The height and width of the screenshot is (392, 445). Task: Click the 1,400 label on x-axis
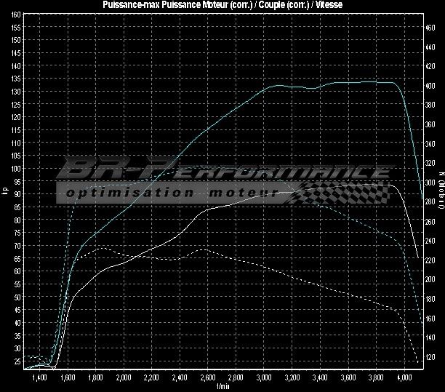point(40,378)
